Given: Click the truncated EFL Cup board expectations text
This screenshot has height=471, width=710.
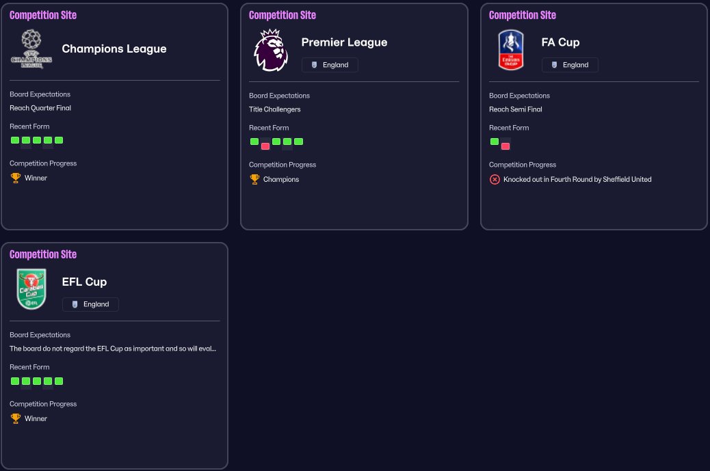Looking at the screenshot, I should point(113,349).
